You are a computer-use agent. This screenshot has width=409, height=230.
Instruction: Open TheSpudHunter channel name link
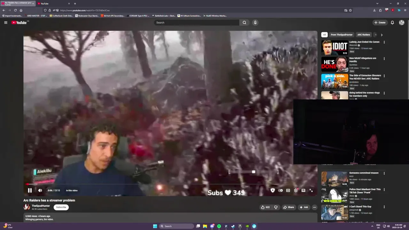click(41, 206)
